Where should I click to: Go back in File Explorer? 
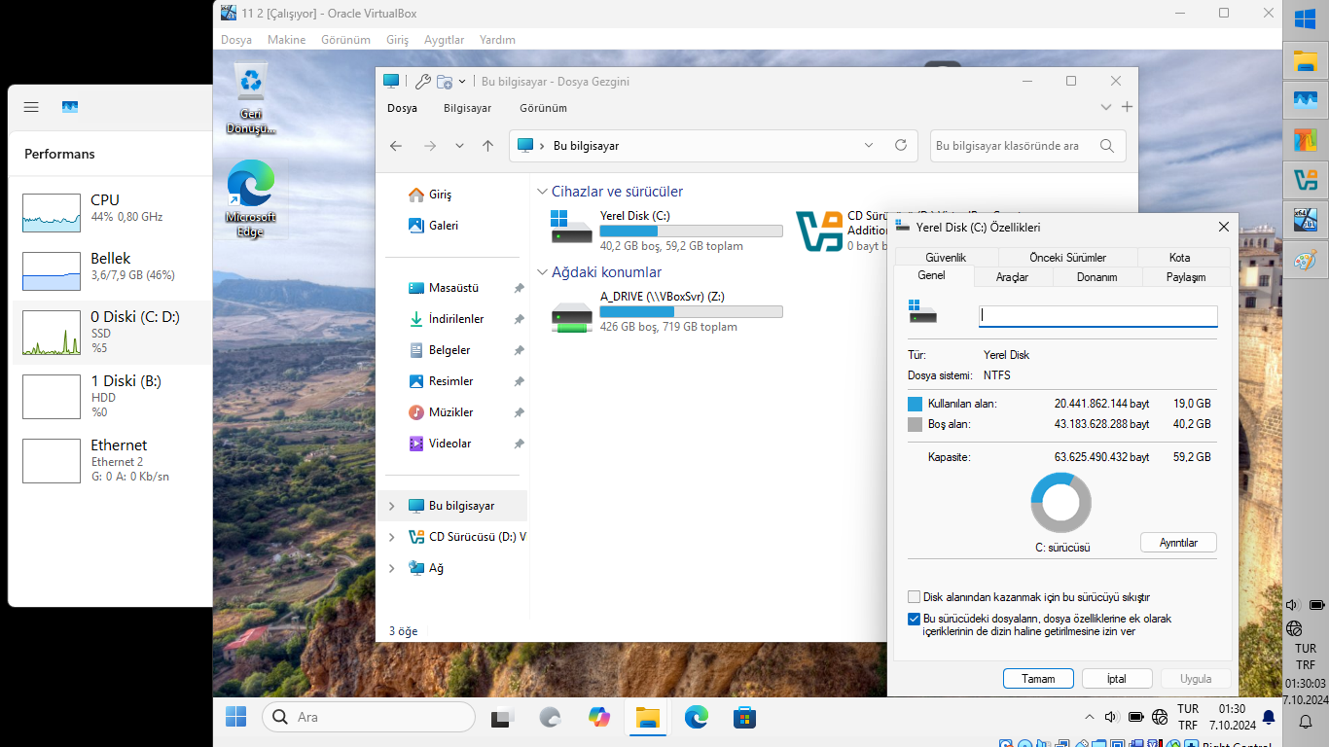click(396, 146)
